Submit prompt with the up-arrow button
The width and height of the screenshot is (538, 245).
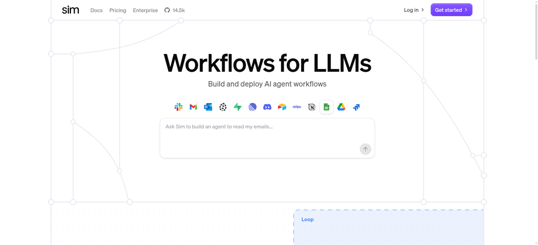(x=366, y=149)
